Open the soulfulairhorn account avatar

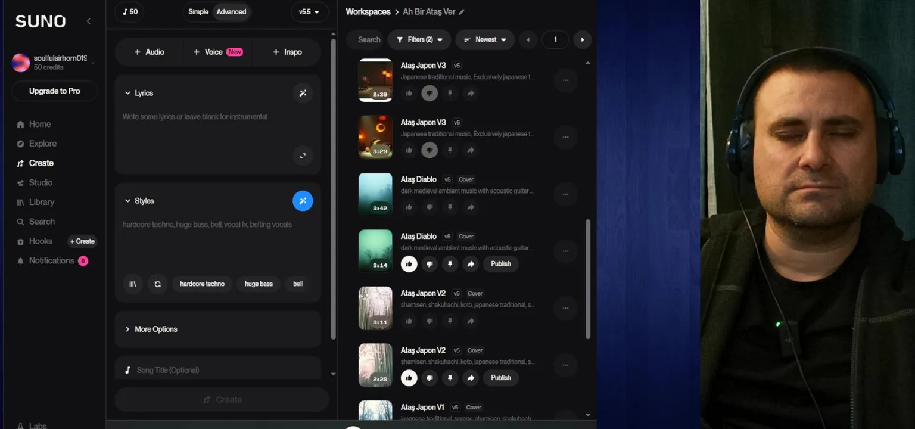coord(21,63)
